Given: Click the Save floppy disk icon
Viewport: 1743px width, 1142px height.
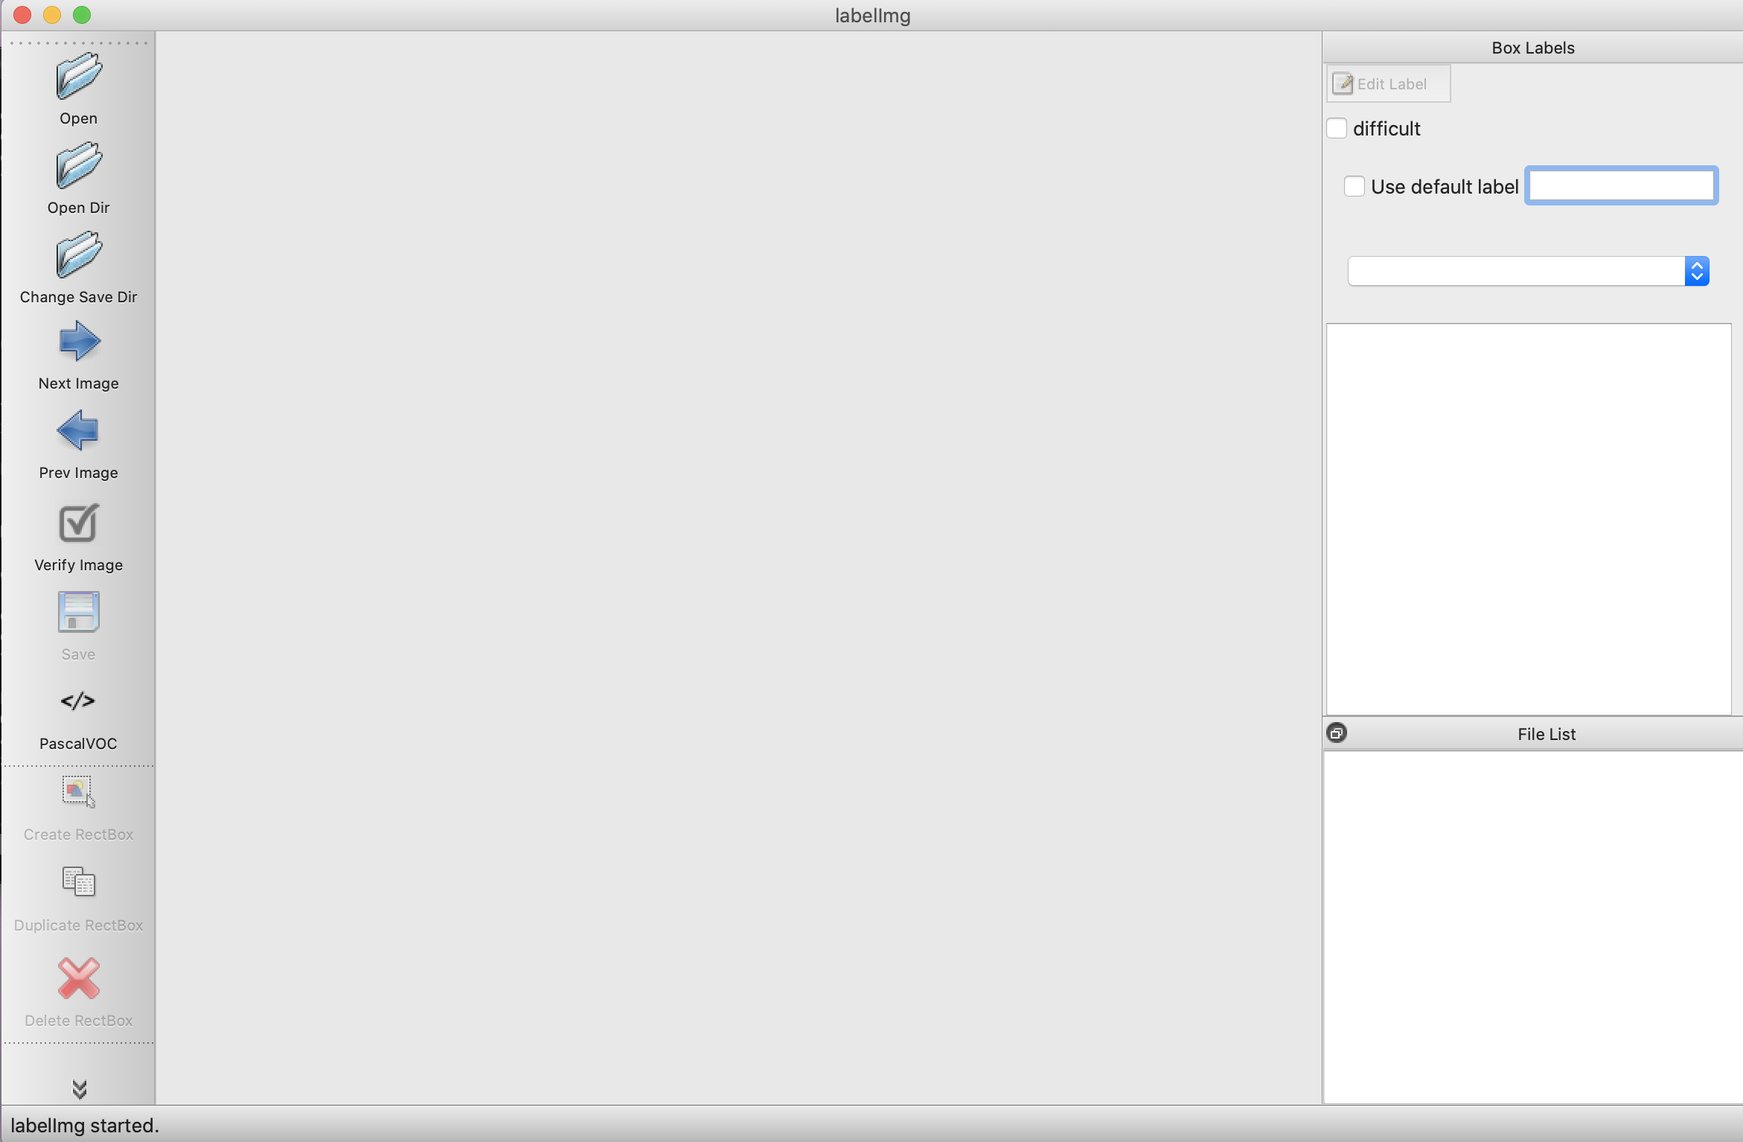Looking at the screenshot, I should pyautogui.click(x=78, y=612).
